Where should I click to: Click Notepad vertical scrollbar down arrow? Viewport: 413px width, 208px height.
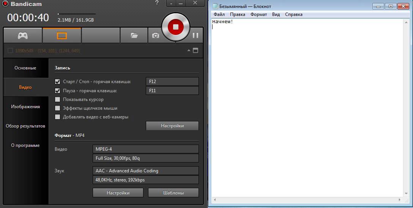click(407, 194)
